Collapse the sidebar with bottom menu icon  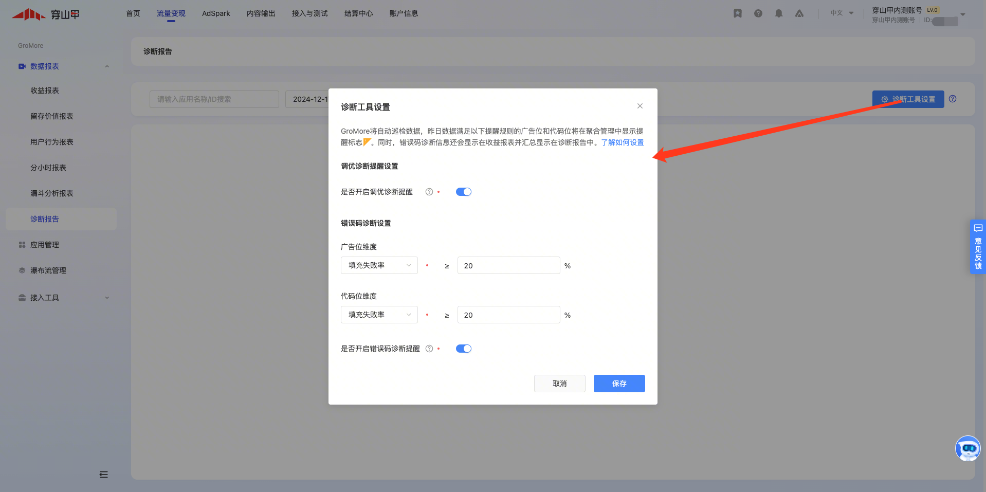click(103, 475)
